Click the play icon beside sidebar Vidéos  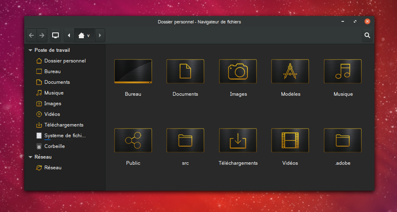[x=39, y=114]
